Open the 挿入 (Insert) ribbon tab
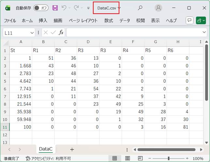Viewport: 210px width, 162px height. [x=43, y=20]
